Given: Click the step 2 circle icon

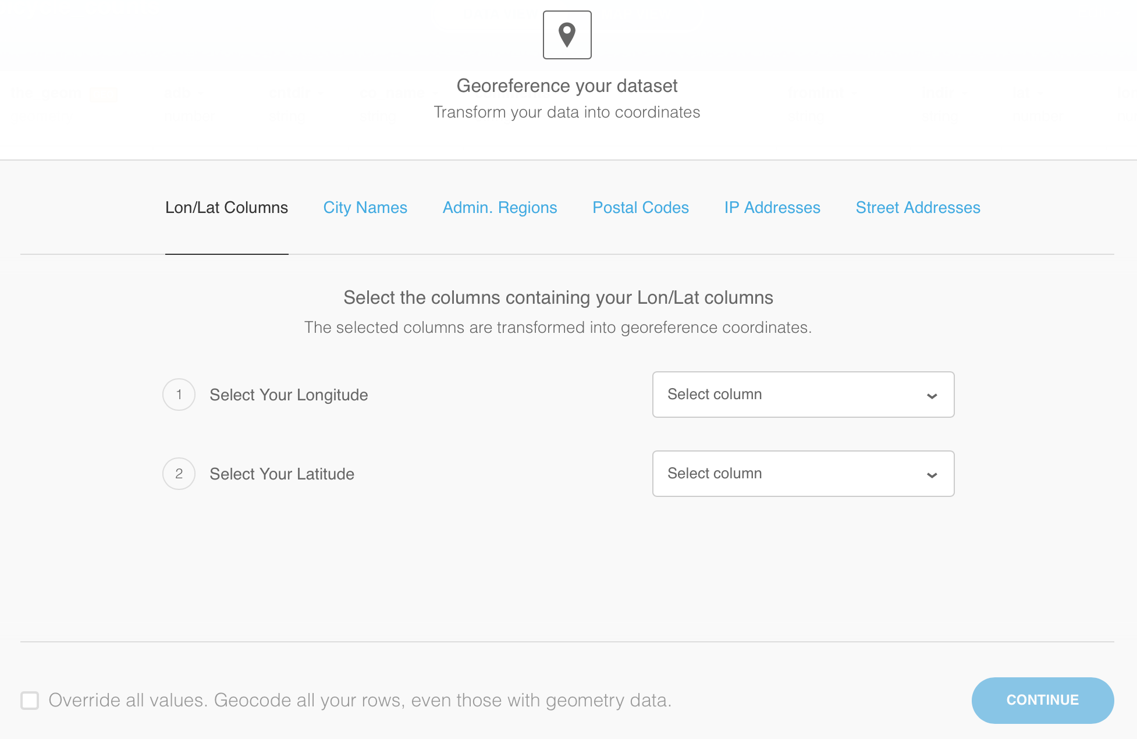Looking at the screenshot, I should pyautogui.click(x=179, y=474).
